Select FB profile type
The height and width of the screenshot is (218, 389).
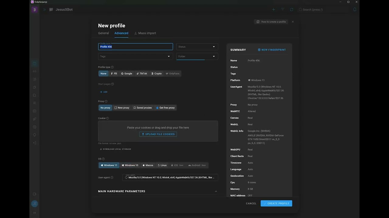(114, 74)
